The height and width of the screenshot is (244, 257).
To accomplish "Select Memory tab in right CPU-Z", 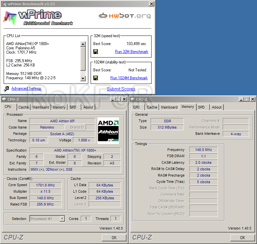I will 188,107.
